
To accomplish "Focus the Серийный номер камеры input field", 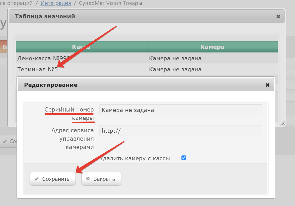I will (180, 110).
